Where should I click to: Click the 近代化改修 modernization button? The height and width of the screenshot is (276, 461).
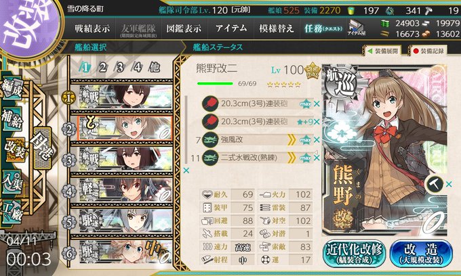tap(355, 254)
